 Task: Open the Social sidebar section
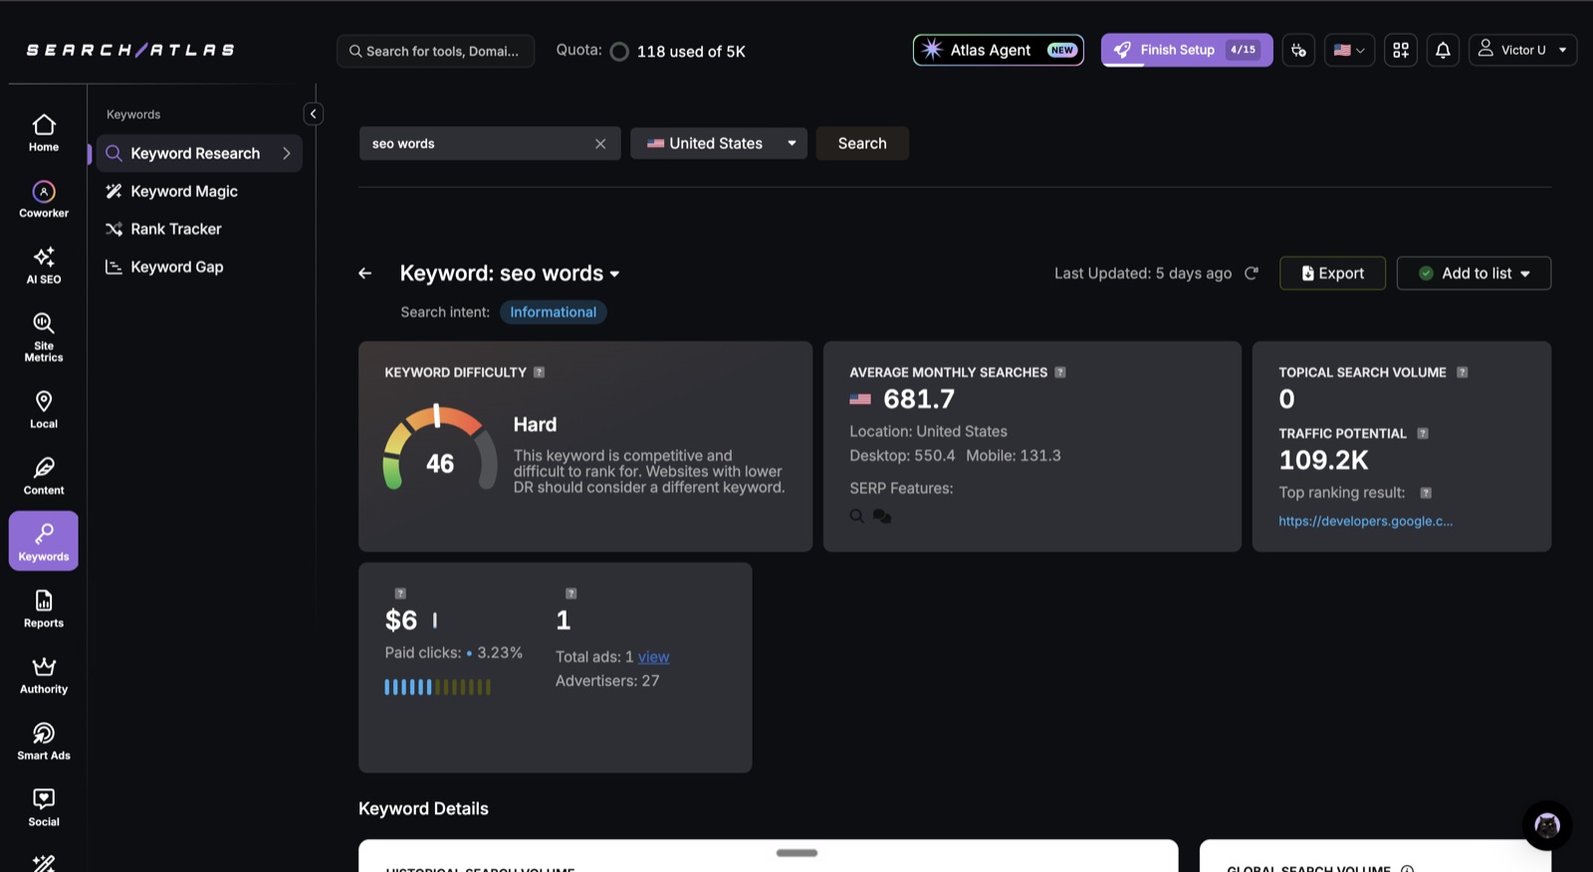44,807
